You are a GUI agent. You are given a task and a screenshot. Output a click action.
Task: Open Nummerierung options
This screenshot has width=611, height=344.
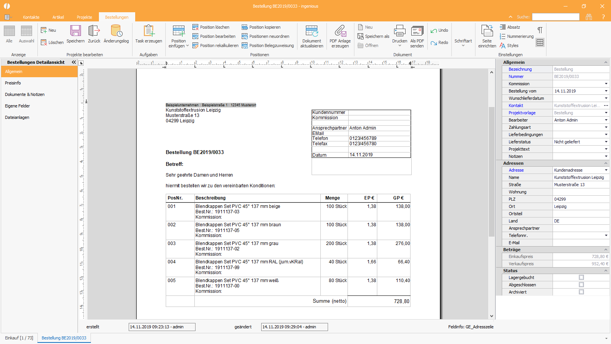click(517, 36)
